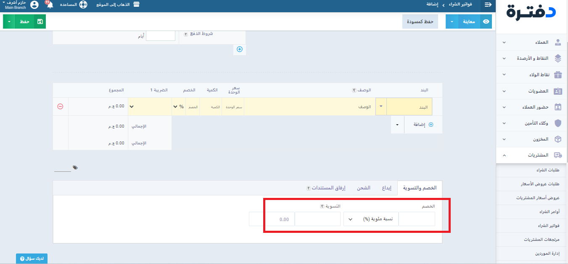The image size is (568, 264).
Task: Open the معاينة preview dropdown arrow
Action: 452,21
